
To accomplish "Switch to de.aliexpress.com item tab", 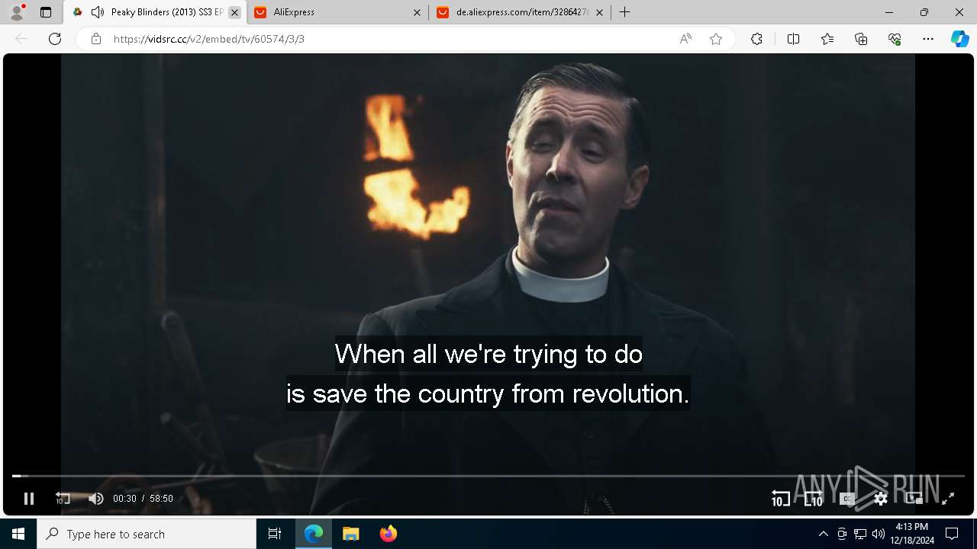I will point(521,12).
